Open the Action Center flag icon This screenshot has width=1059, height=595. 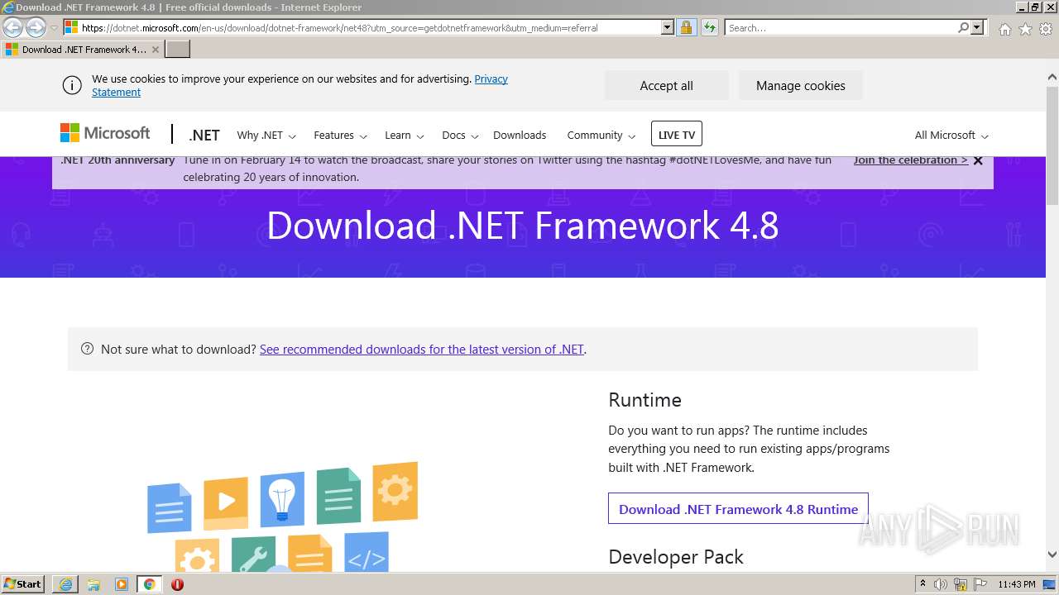[x=980, y=584]
